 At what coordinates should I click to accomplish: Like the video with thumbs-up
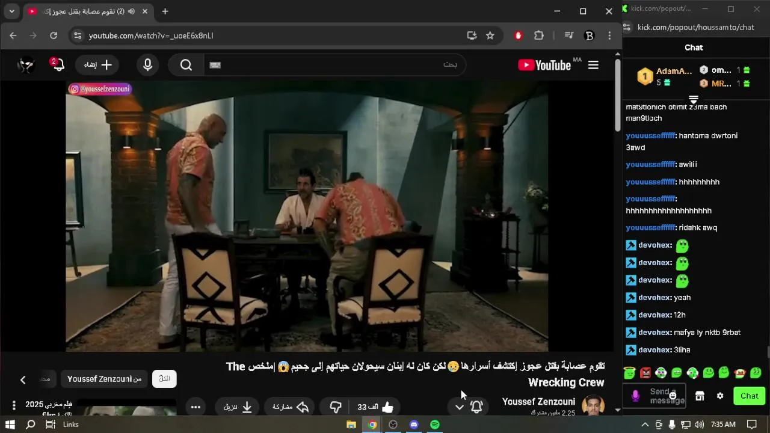(x=375, y=407)
